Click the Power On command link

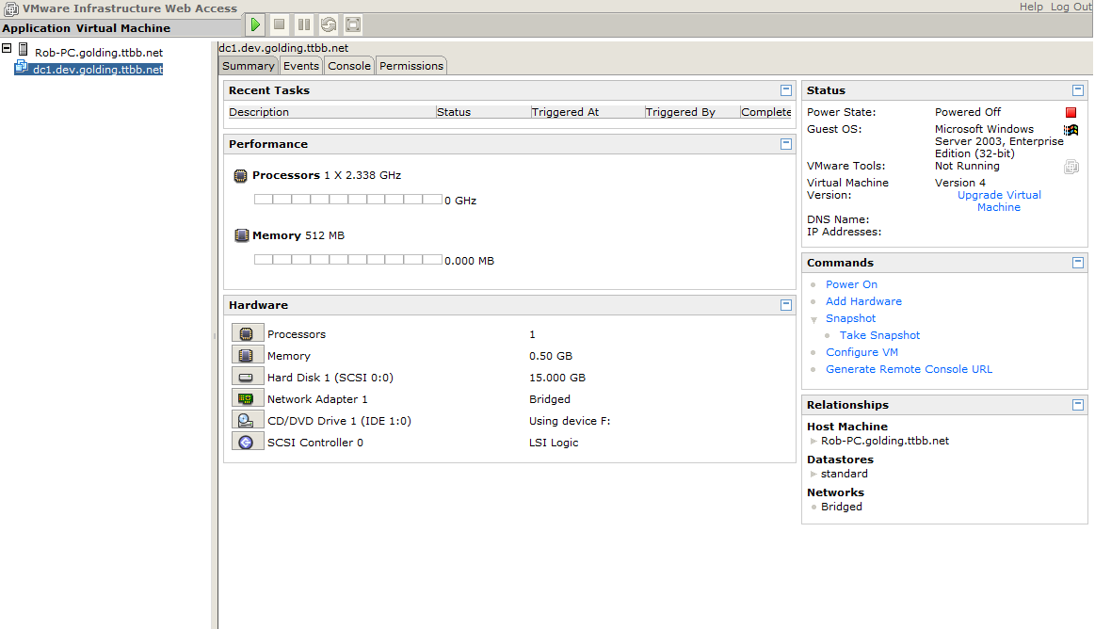[x=851, y=284]
